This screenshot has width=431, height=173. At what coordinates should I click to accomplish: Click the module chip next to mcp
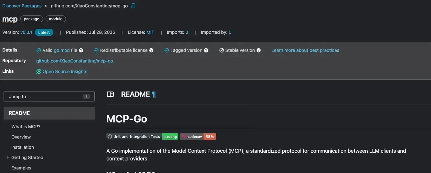click(x=56, y=19)
